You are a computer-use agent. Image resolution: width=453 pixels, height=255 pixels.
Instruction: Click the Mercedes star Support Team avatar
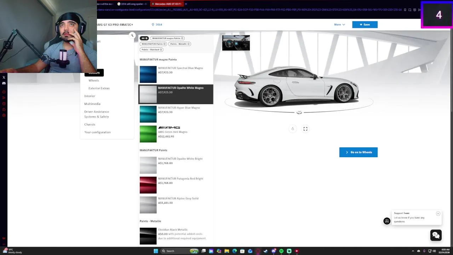pyautogui.click(x=387, y=221)
